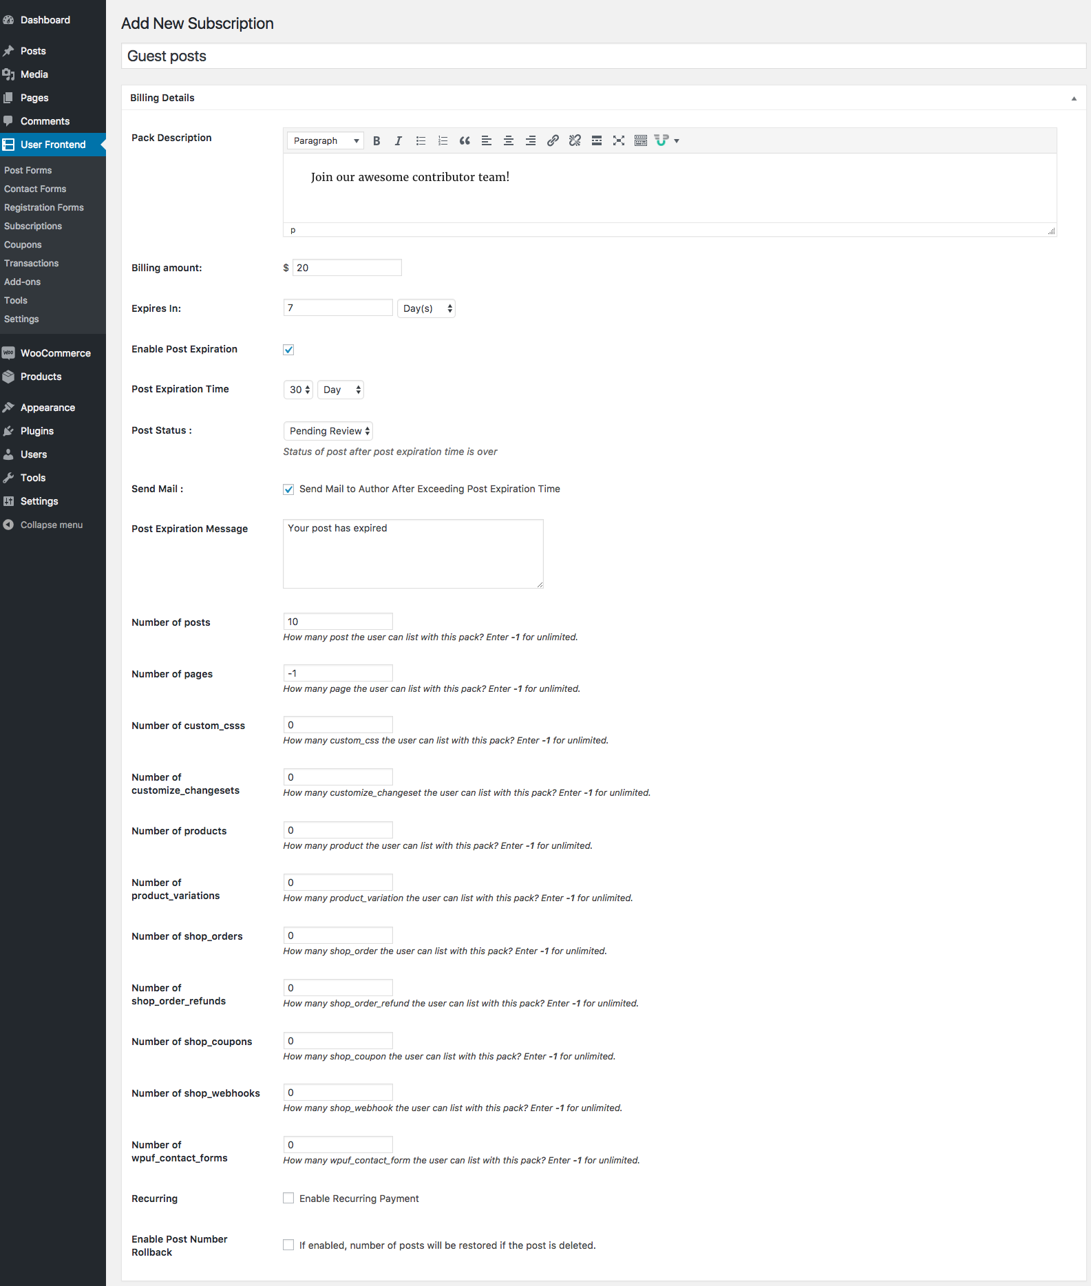Screen dimensions: 1091x1286
Task: Click the Plugins plug icon in sidebar
Action: [8, 431]
